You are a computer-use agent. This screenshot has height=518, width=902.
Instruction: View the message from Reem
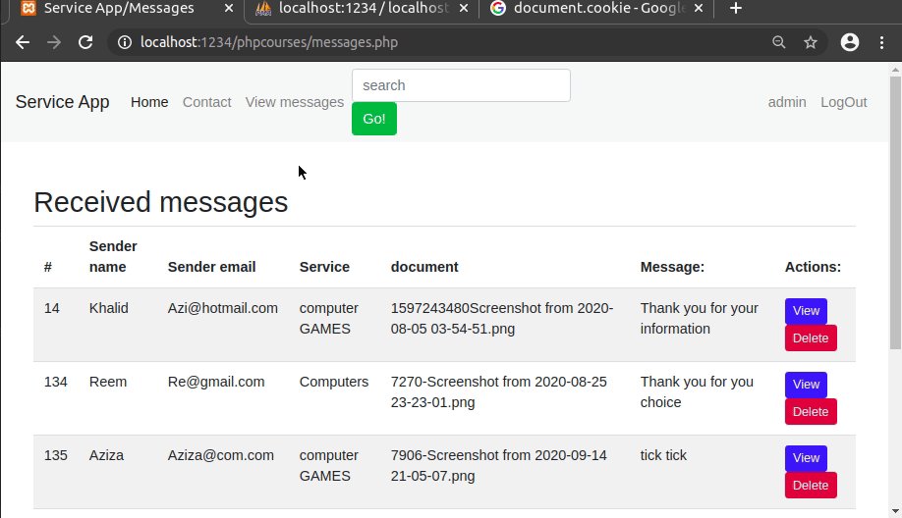tap(806, 385)
